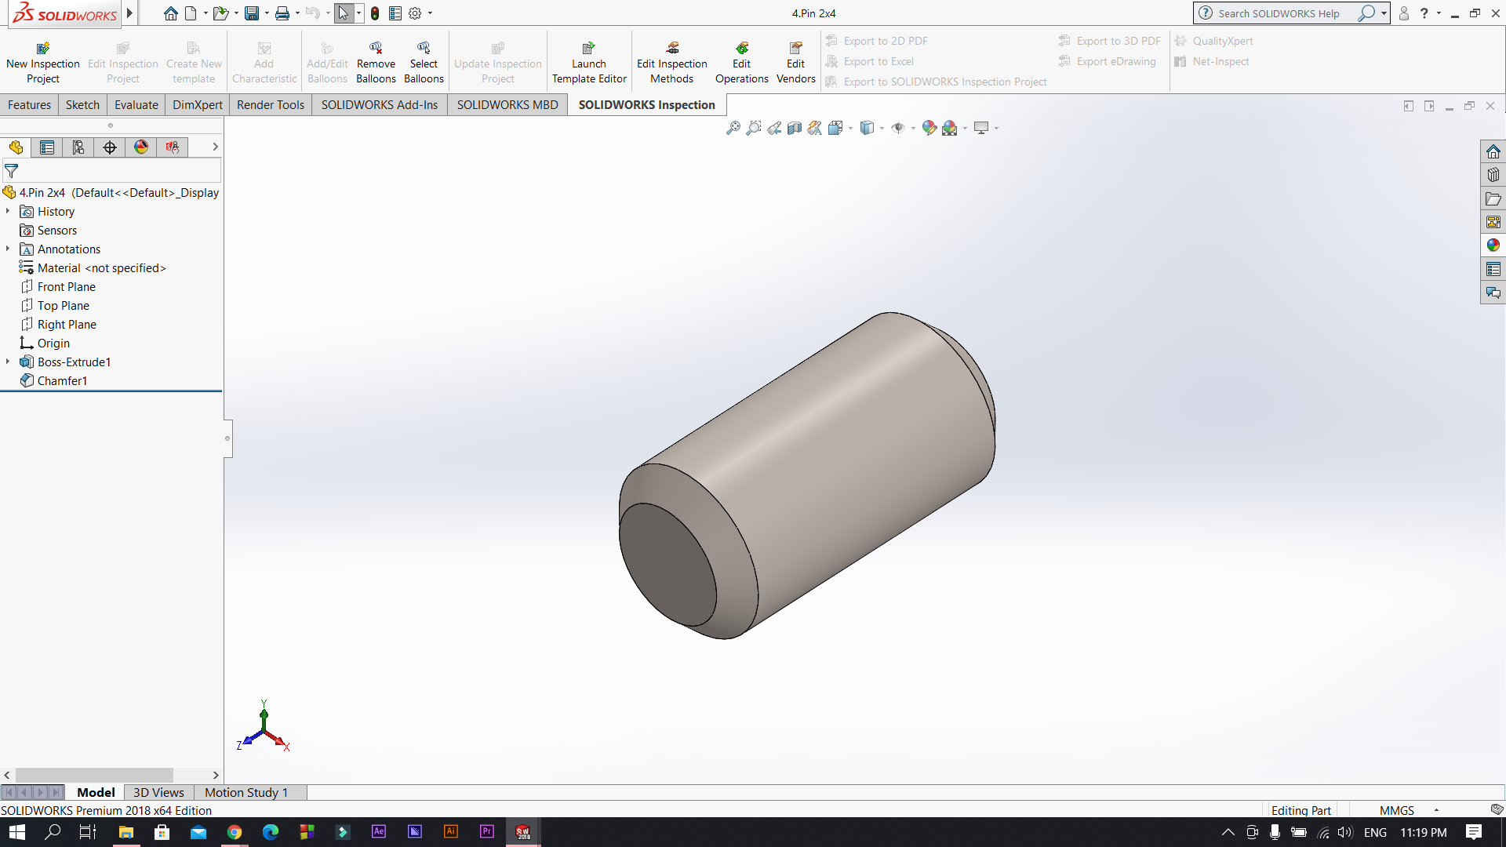Open the Hide/Show Items dropdown arrow
The height and width of the screenshot is (847, 1506).
point(913,128)
